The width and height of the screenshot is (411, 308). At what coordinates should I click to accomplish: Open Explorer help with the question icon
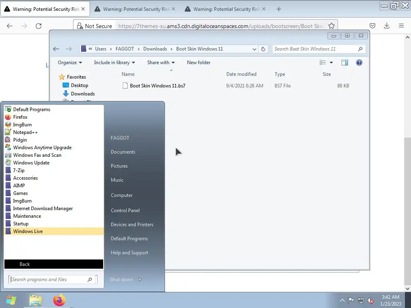click(359, 63)
